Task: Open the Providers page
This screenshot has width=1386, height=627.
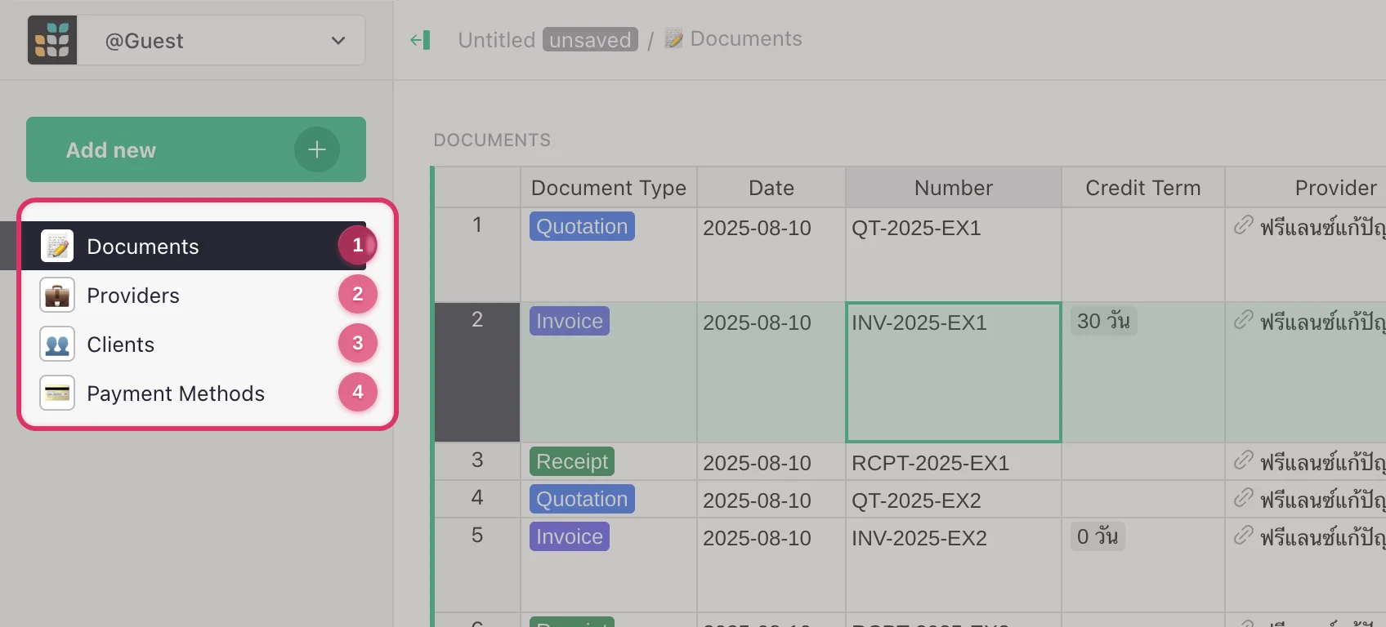Action: [133, 296]
